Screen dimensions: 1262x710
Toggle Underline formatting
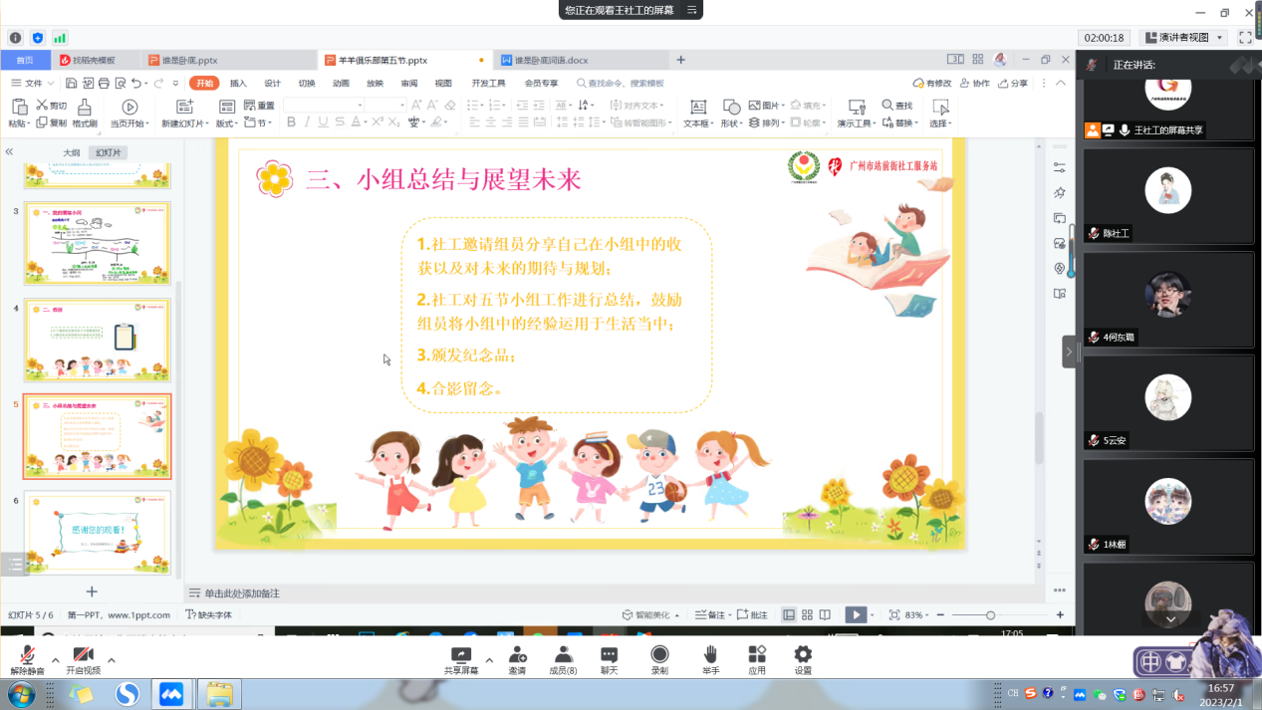pos(323,122)
